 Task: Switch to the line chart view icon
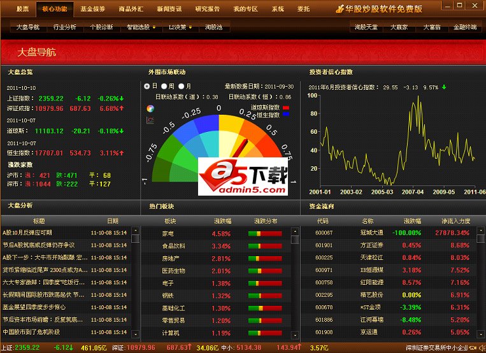[150, 120]
